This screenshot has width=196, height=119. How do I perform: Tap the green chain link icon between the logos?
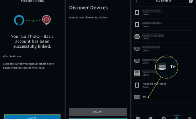coord(33,20)
